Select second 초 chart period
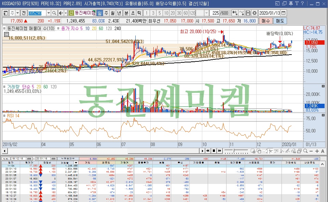This screenshot has height=202, width=328. point(133,13)
